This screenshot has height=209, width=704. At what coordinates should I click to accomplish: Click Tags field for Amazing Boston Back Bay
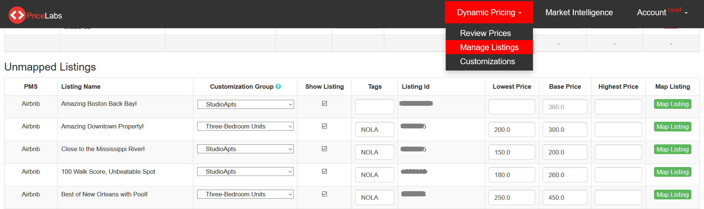[x=375, y=107]
